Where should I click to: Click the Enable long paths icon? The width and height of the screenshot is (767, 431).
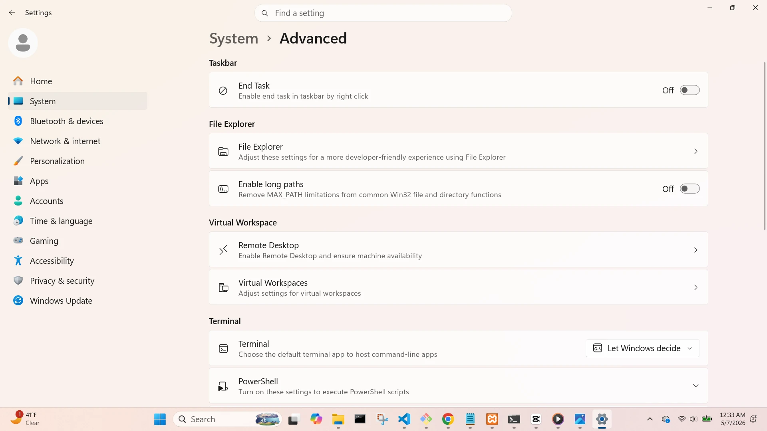tap(223, 189)
